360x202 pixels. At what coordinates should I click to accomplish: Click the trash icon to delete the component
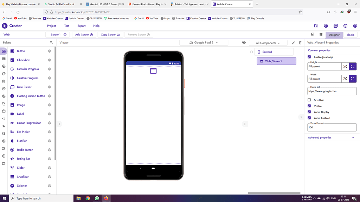[300, 42]
